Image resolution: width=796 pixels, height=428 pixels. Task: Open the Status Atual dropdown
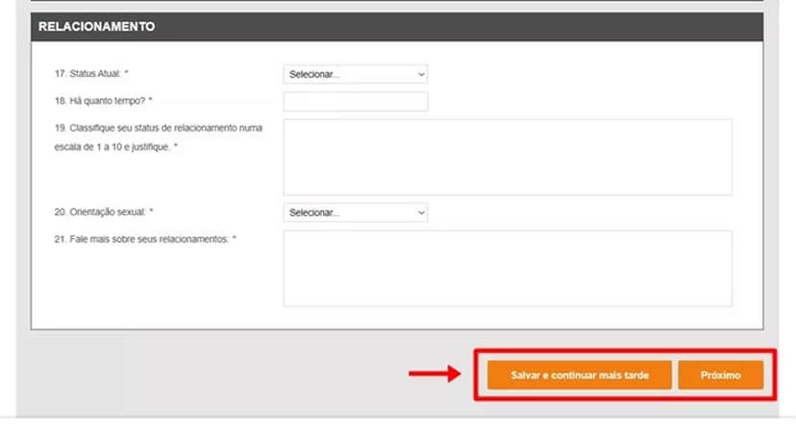coord(356,75)
